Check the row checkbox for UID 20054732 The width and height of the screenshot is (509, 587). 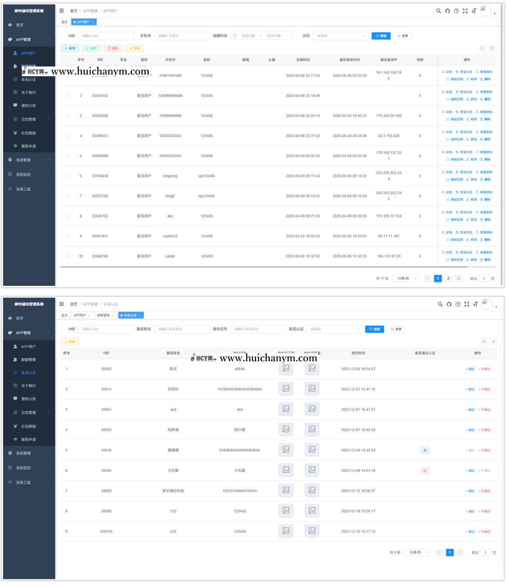tap(67, 95)
